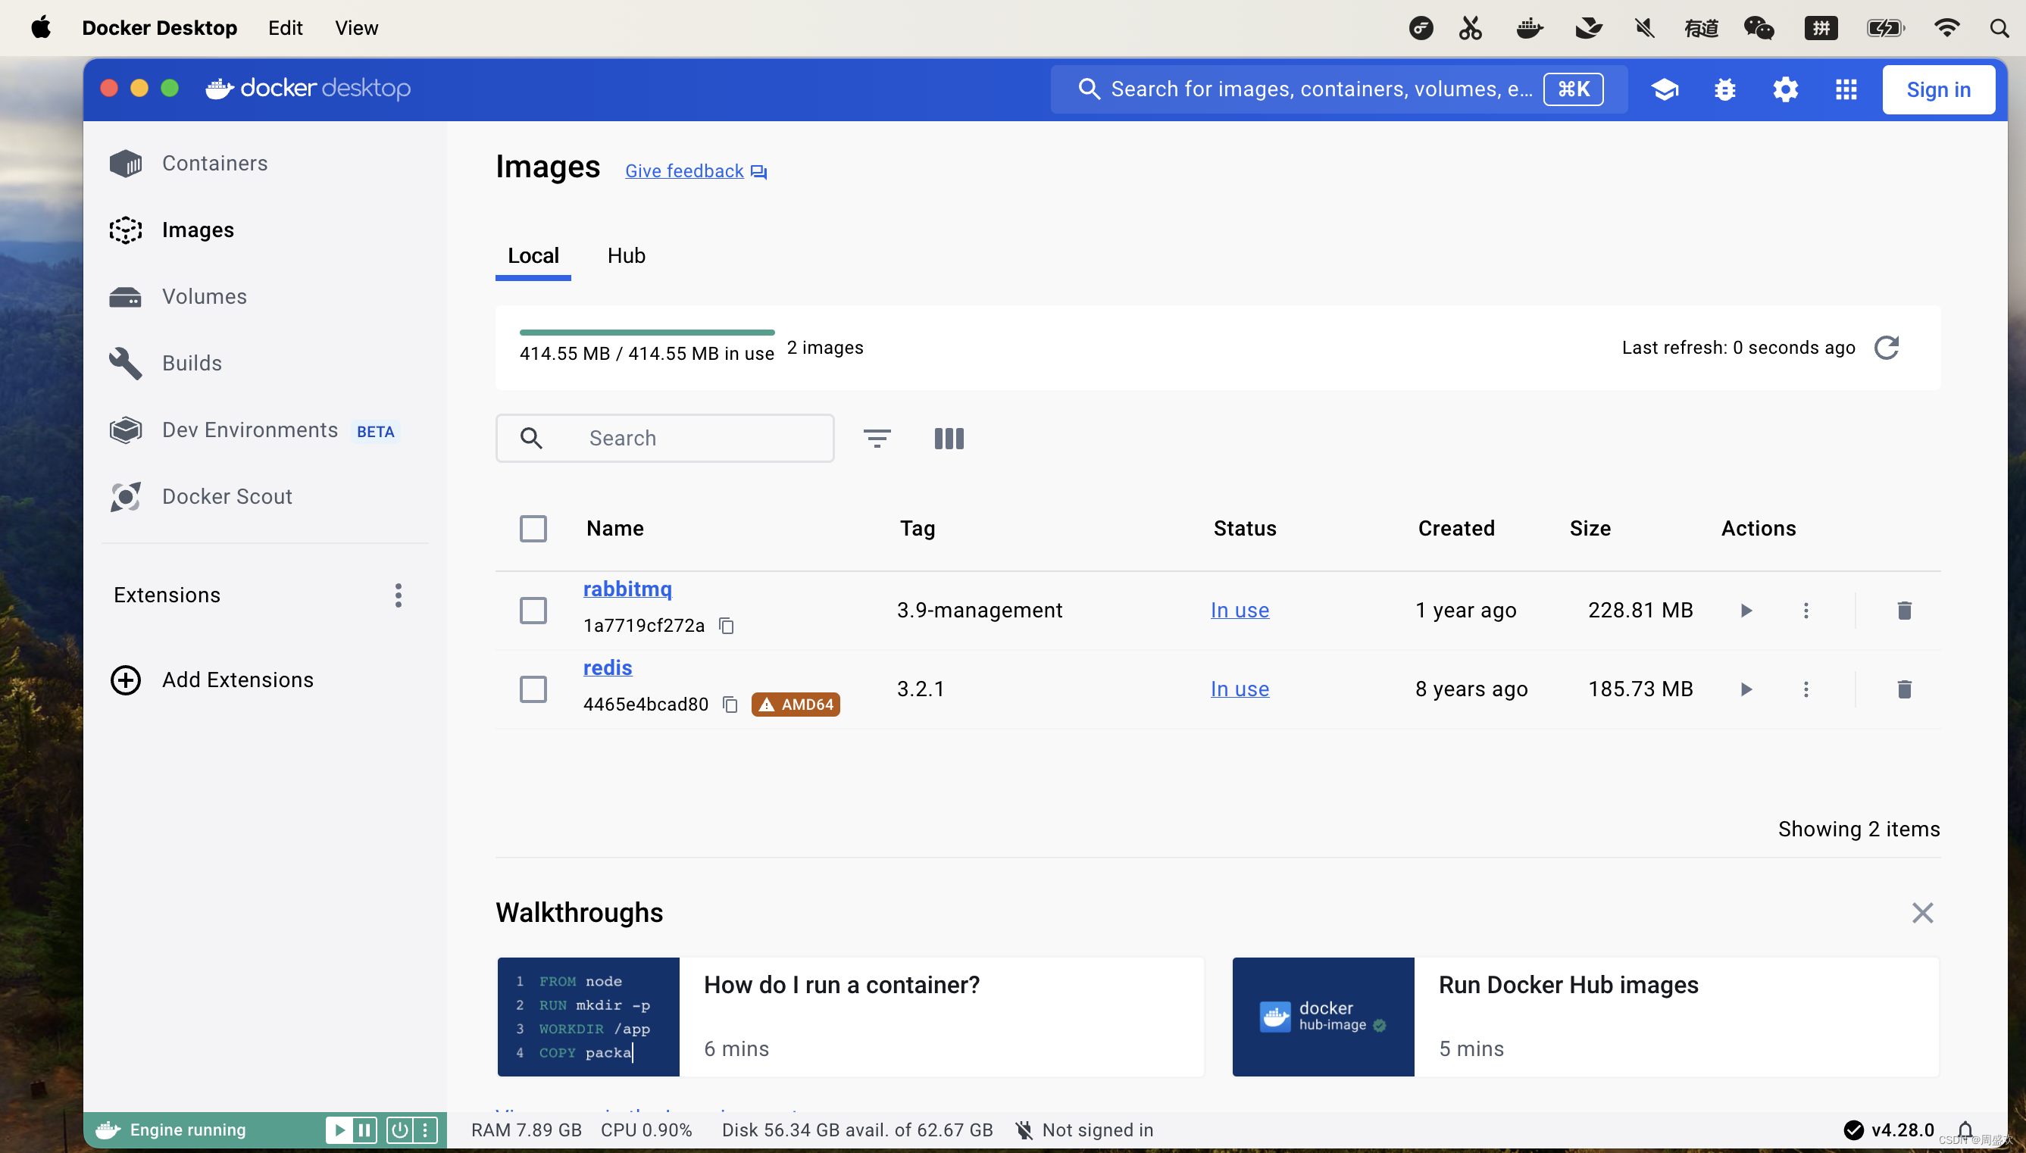
Task: Expand the redis image actions menu
Action: [1806, 689]
